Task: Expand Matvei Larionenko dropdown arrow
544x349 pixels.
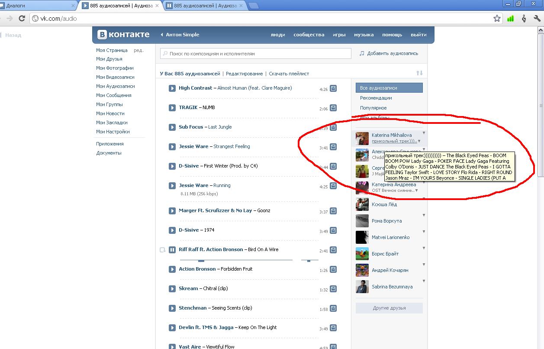Action: pos(424,232)
